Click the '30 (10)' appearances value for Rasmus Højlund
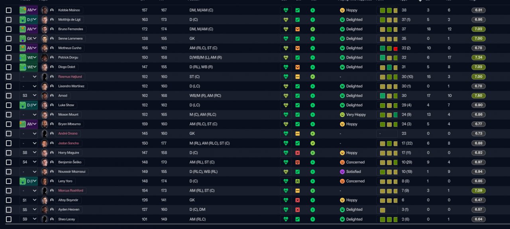This screenshot has width=510, height=229. tap(407, 76)
